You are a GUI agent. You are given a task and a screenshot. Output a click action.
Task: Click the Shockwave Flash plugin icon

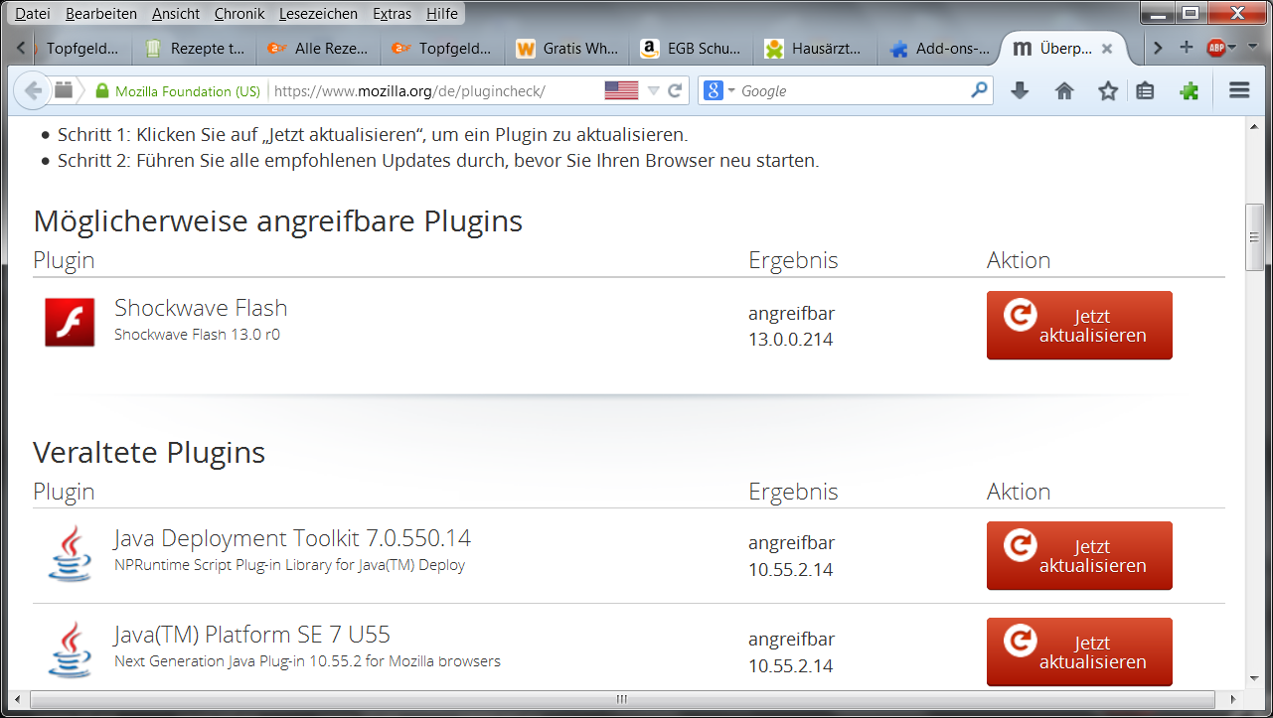[x=70, y=322]
